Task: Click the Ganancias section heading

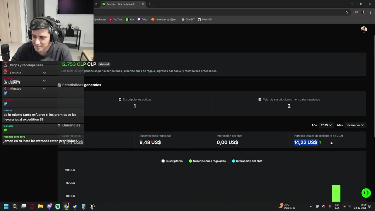Action: [x=71, y=125]
